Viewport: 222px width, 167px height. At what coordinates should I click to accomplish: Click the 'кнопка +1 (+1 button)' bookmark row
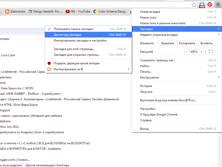coord(45,143)
